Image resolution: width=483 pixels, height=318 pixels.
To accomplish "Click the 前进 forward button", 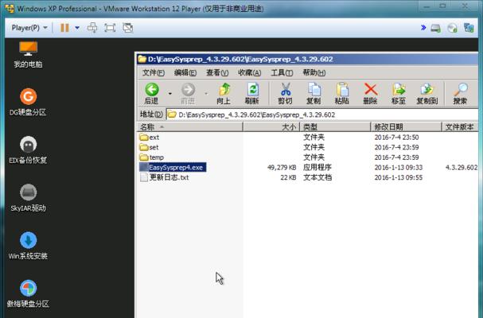I will point(188,93).
